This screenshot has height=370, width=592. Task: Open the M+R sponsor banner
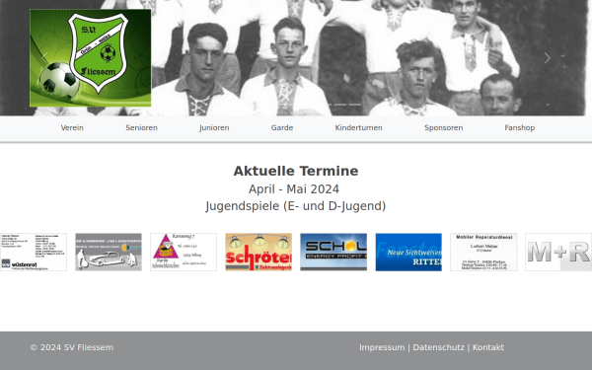click(558, 252)
